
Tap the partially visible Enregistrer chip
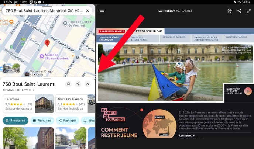pos(88,121)
